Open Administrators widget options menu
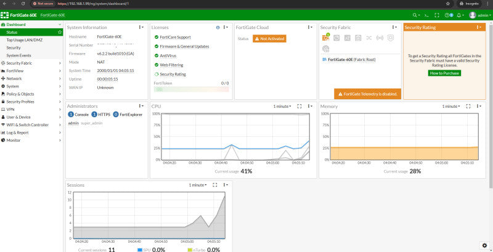493x252 pixels. pos(141,106)
